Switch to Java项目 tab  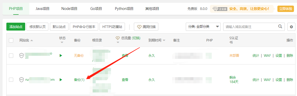[43, 9]
